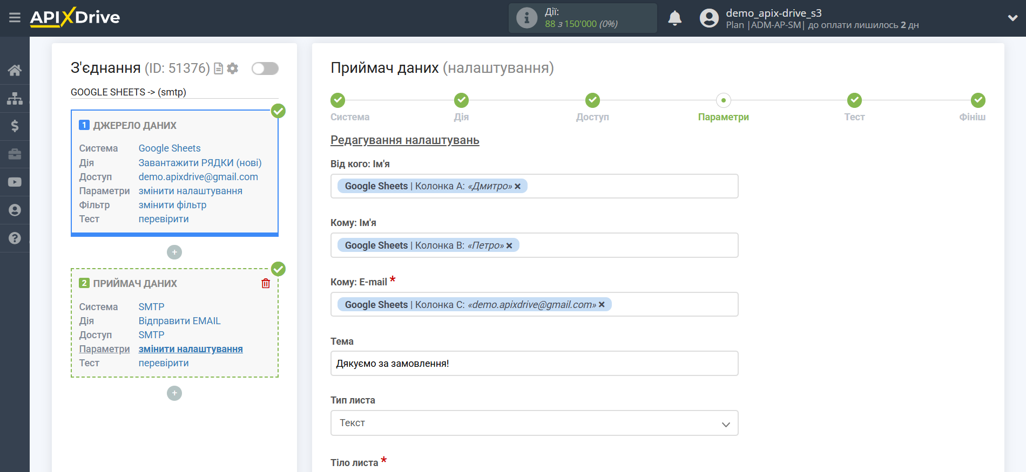Image resolution: width=1026 pixels, height=472 pixels.
Task: Click the ApiX-Drive logo
Action: point(75,17)
